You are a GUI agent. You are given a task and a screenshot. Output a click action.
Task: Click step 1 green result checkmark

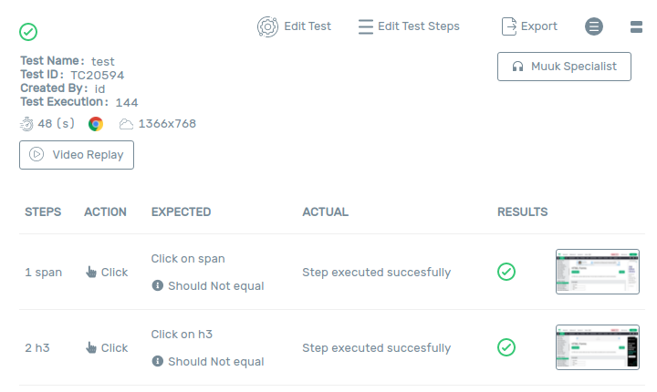(506, 272)
